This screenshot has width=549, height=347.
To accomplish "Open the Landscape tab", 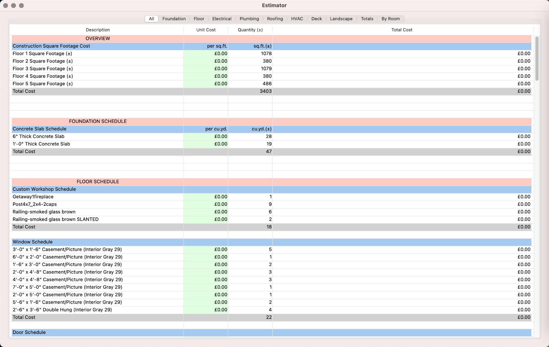I will click(341, 19).
